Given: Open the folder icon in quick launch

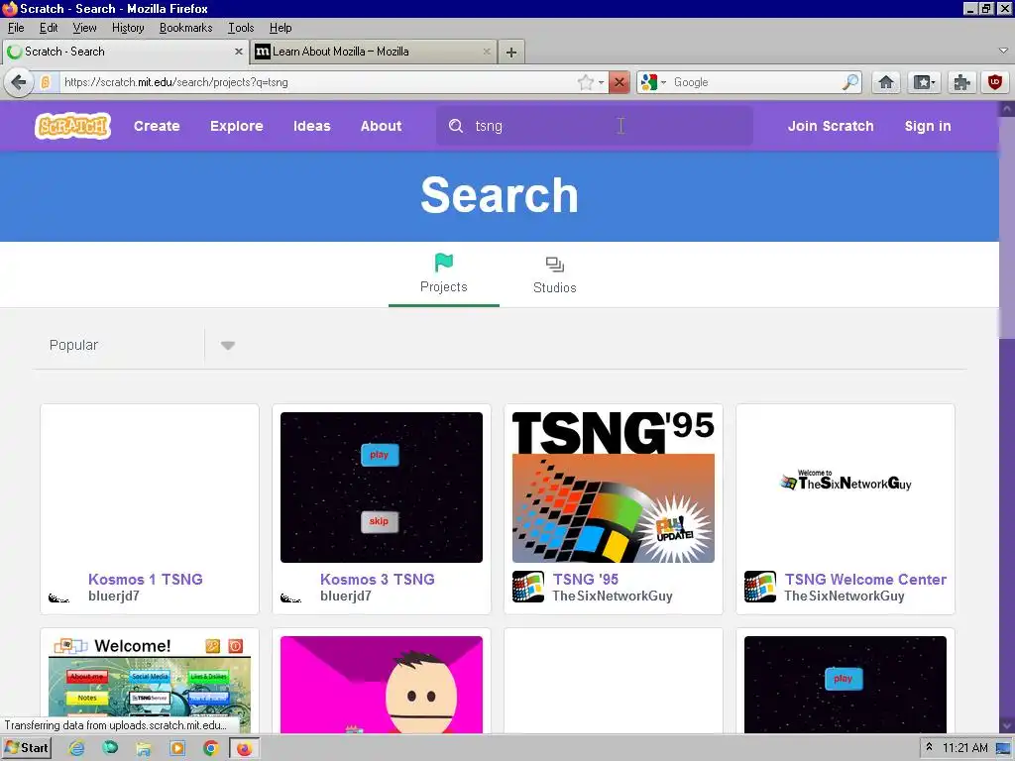Looking at the screenshot, I should (x=143, y=748).
